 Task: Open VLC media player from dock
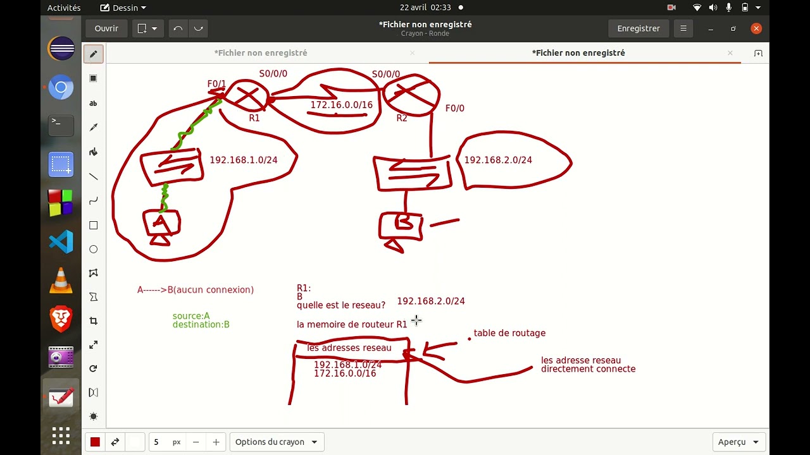61,281
